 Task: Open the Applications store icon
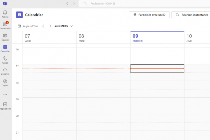point(5,106)
